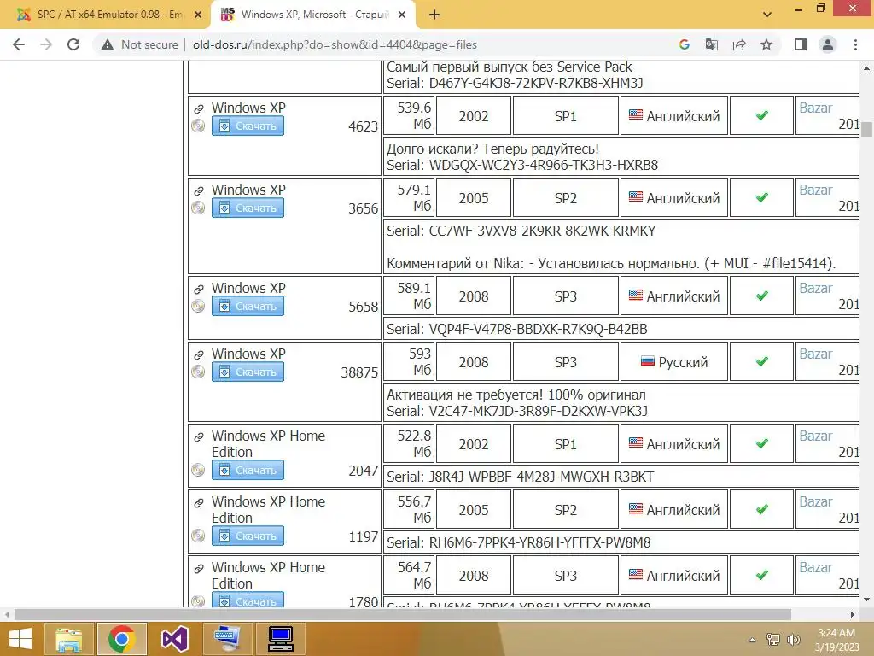This screenshot has height=656, width=874.
Task: Share this page via the share icon
Action: [x=739, y=44]
